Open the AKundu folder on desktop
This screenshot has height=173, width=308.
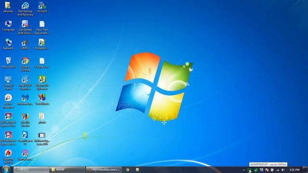pos(8,8)
